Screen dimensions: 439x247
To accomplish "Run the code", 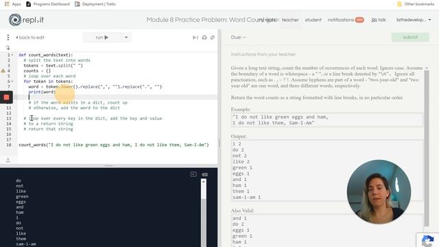I will tap(102, 37).
